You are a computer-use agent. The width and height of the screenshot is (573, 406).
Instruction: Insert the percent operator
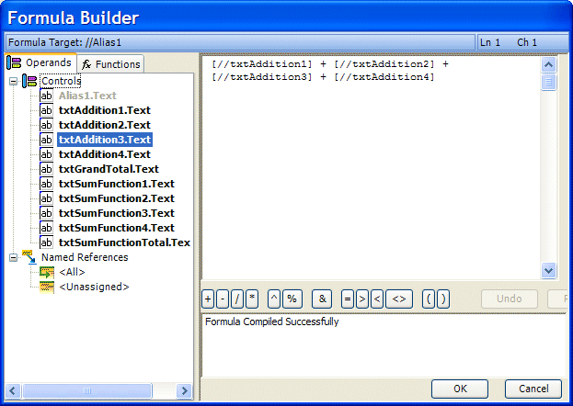(x=292, y=299)
